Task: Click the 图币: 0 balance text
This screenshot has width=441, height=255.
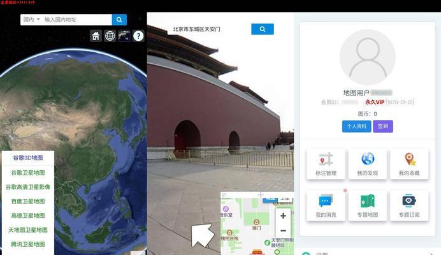Action: (x=367, y=114)
